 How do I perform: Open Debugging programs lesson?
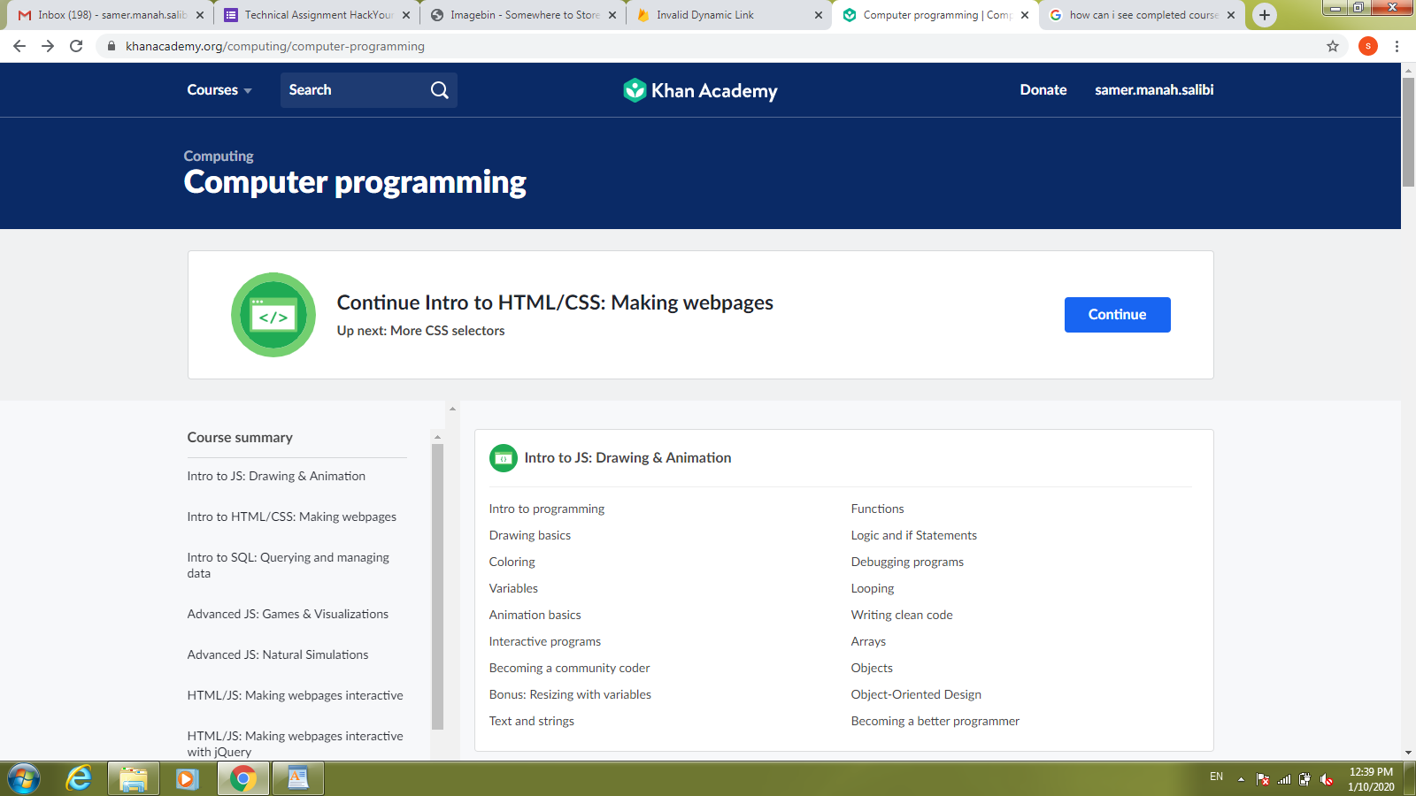point(907,563)
